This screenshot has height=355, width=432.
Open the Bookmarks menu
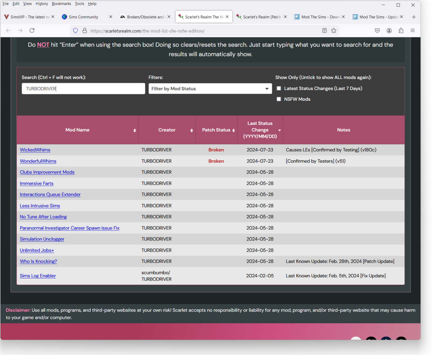click(61, 4)
